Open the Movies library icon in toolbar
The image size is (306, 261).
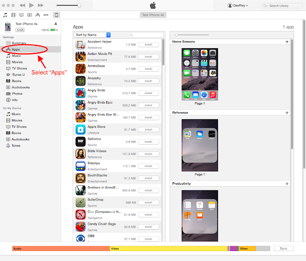tap(13, 15)
